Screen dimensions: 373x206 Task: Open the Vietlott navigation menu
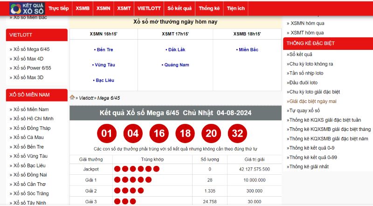click(x=148, y=8)
